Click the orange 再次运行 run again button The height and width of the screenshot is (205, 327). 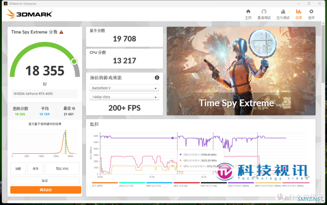(x=46, y=190)
